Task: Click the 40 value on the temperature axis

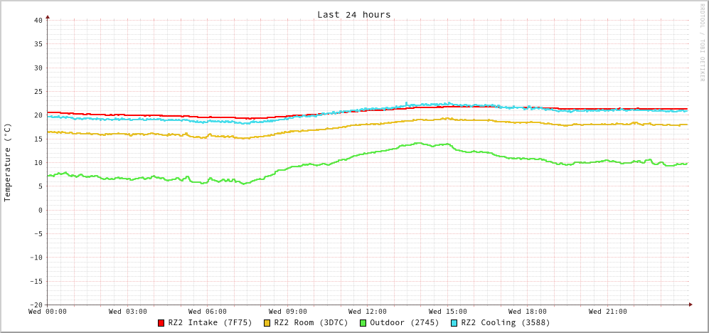Action: [38, 20]
